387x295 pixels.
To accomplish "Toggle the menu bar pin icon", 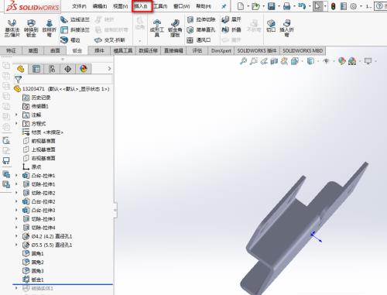I will coord(224,6).
